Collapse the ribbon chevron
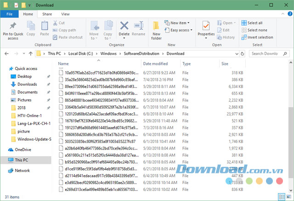Screen dimensions: 294x201 tap(283, 14)
